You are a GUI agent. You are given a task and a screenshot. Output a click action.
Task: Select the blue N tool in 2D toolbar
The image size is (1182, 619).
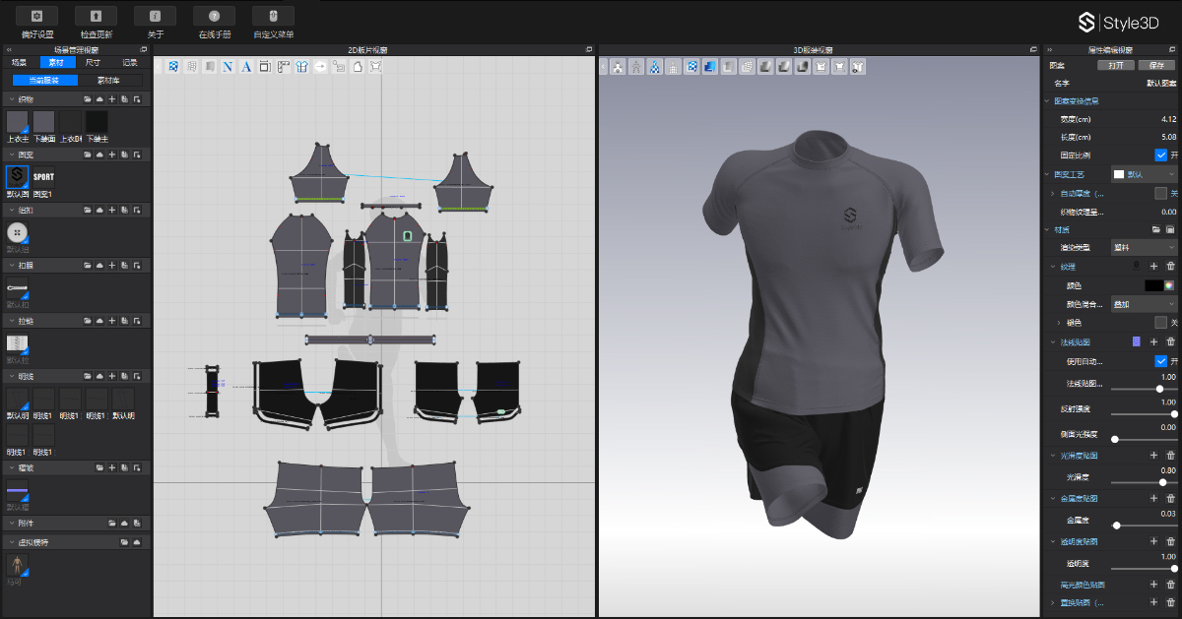coord(228,67)
